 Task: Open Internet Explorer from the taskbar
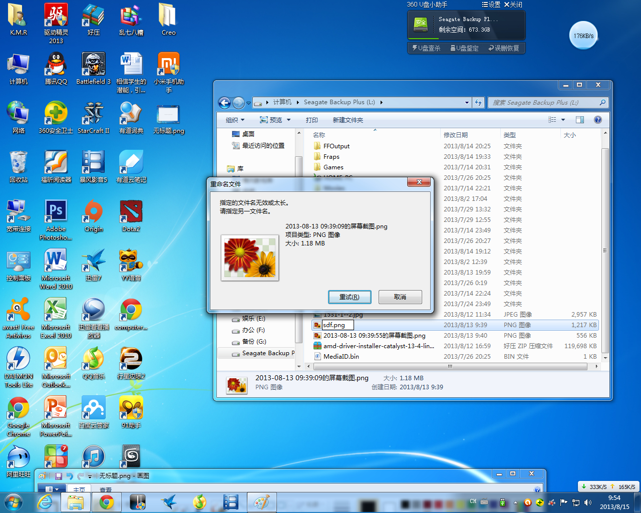[x=45, y=502]
